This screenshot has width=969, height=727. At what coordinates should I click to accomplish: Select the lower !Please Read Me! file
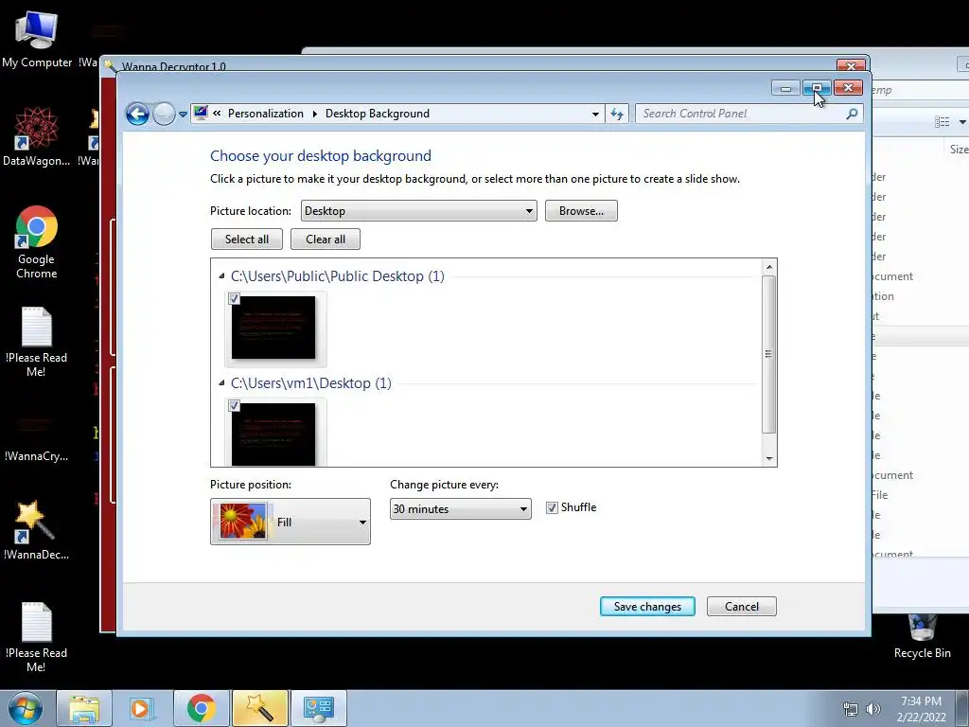point(37,637)
